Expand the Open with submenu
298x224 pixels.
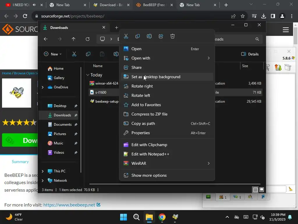click(167, 58)
